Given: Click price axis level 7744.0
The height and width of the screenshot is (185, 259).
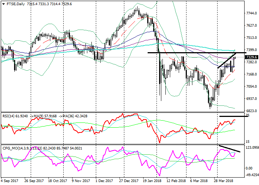Looking at the screenshot, I should [251, 13].
